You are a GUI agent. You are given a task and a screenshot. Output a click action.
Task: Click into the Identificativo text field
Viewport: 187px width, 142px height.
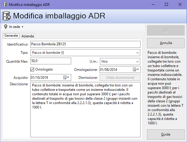(x=85, y=44)
